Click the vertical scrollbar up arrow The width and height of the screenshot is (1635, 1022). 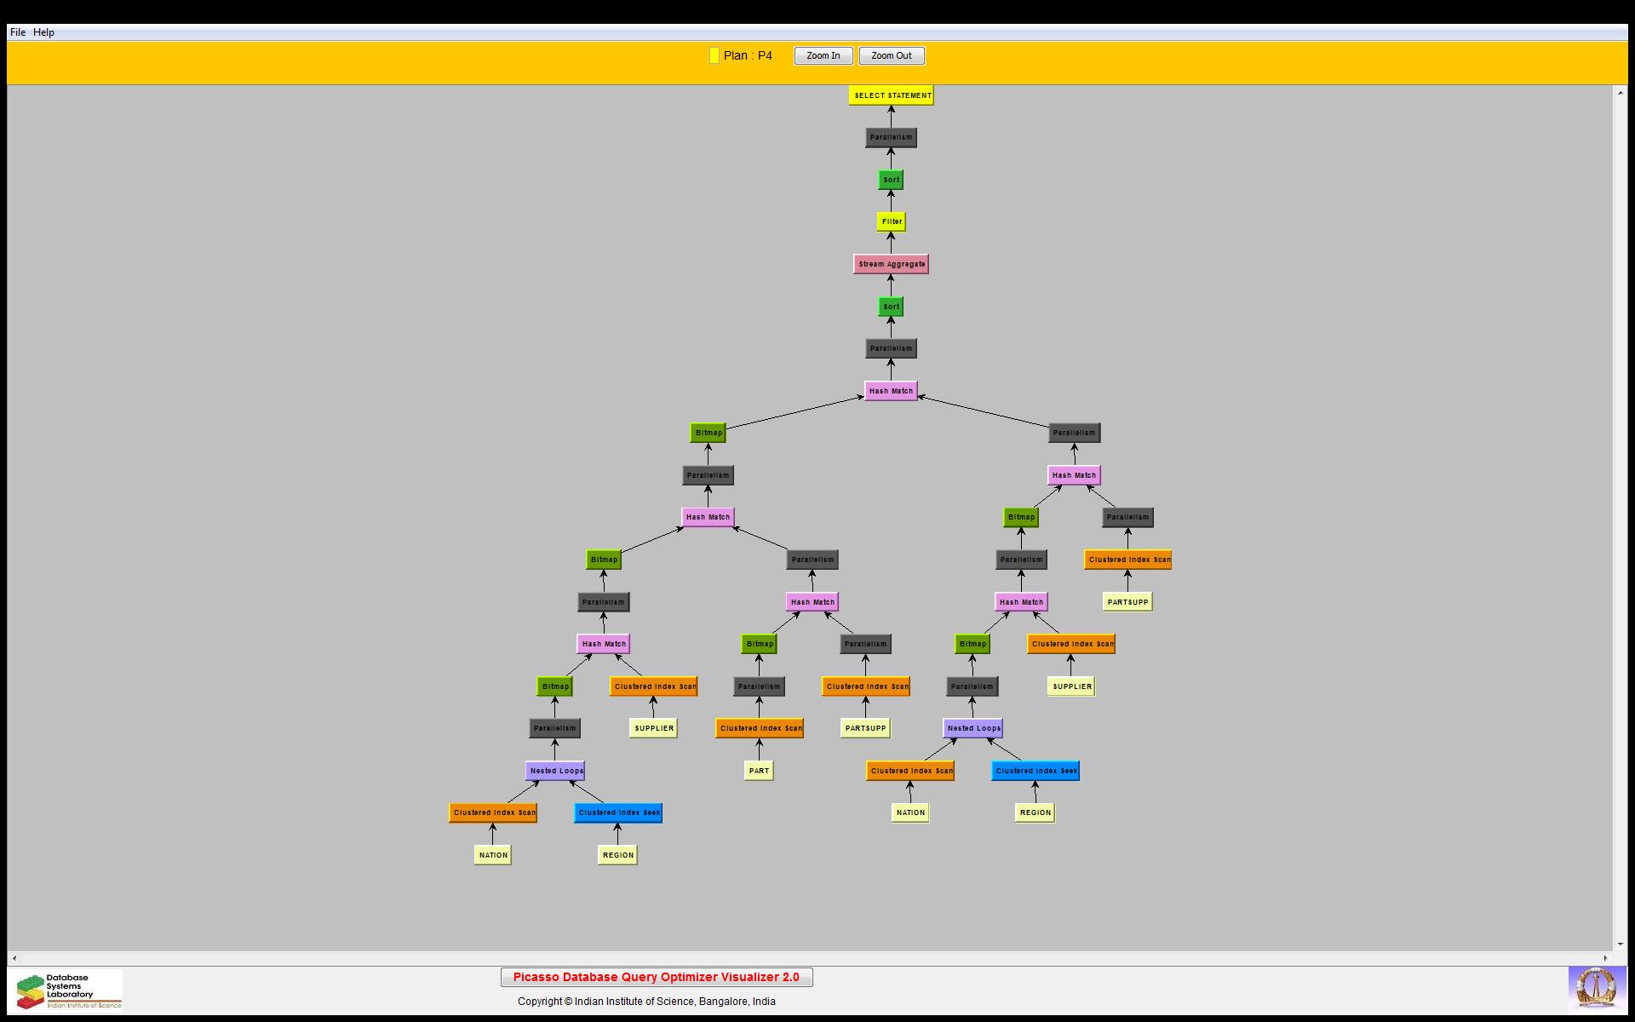tap(1620, 92)
